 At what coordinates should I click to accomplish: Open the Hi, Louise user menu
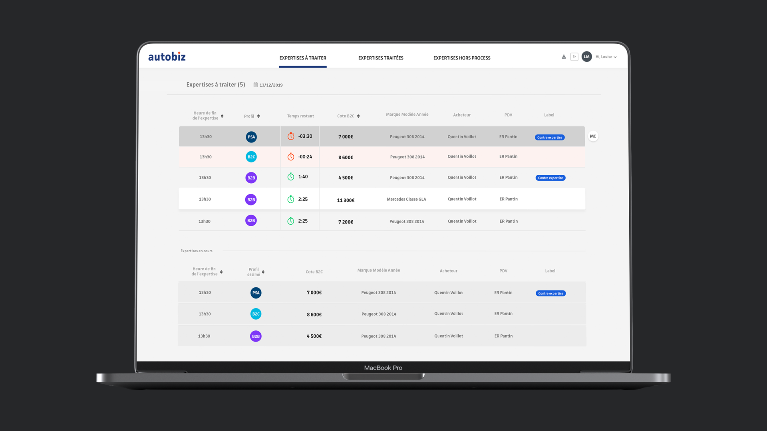(x=606, y=57)
